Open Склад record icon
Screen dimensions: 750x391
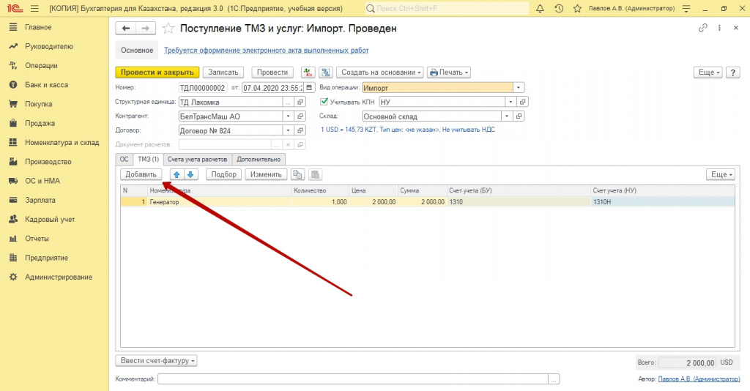click(x=519, y=116)
